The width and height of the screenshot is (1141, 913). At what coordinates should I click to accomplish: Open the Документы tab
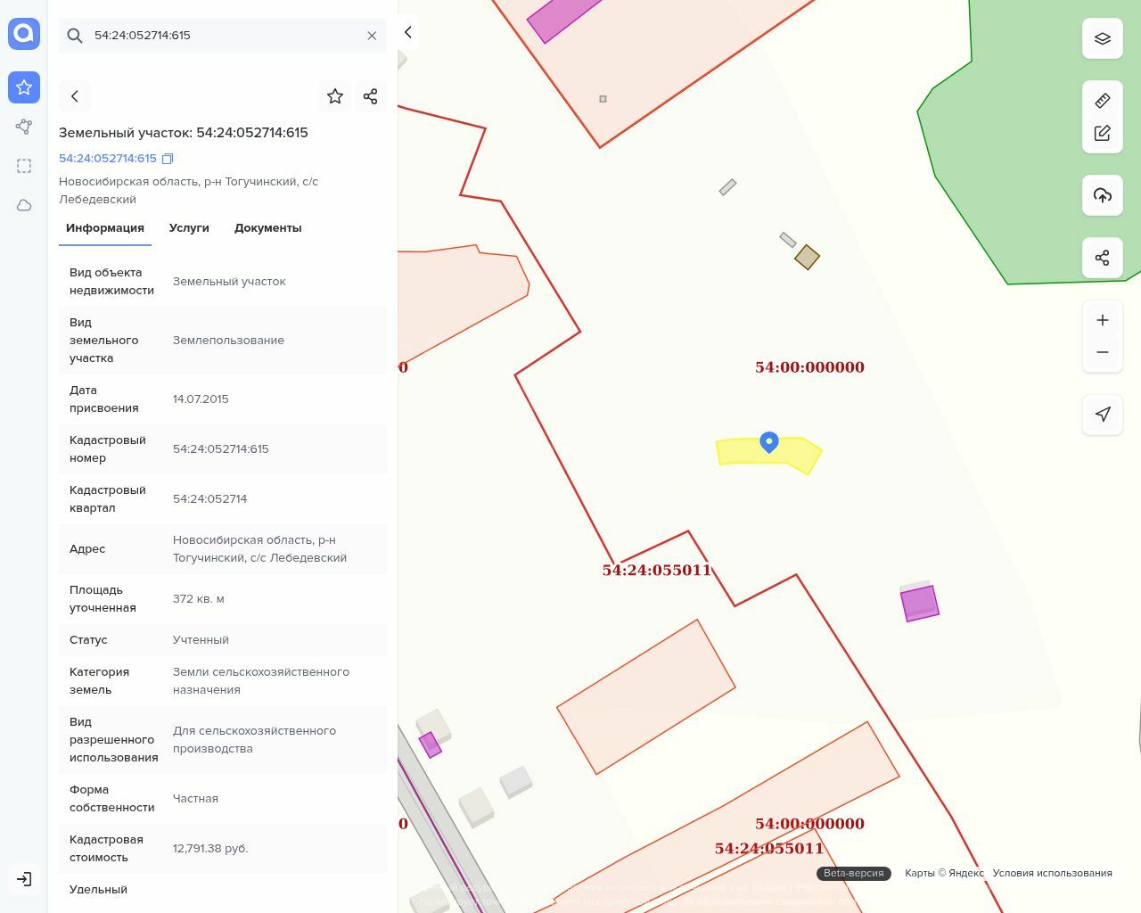click(x=267, y=228)
